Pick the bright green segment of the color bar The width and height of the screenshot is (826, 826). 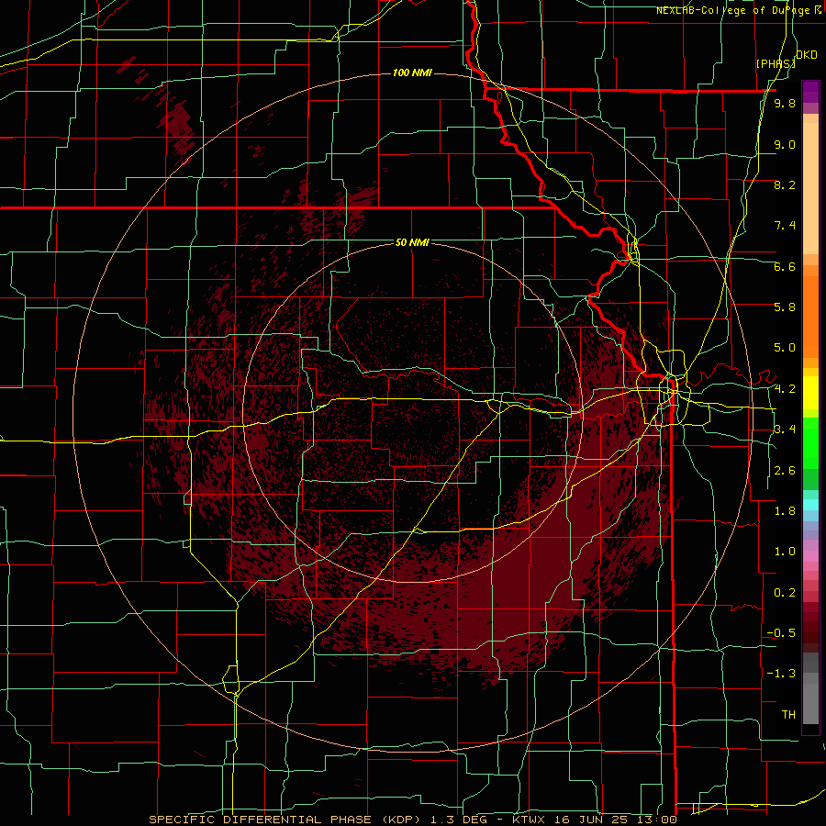click(810, 442)
